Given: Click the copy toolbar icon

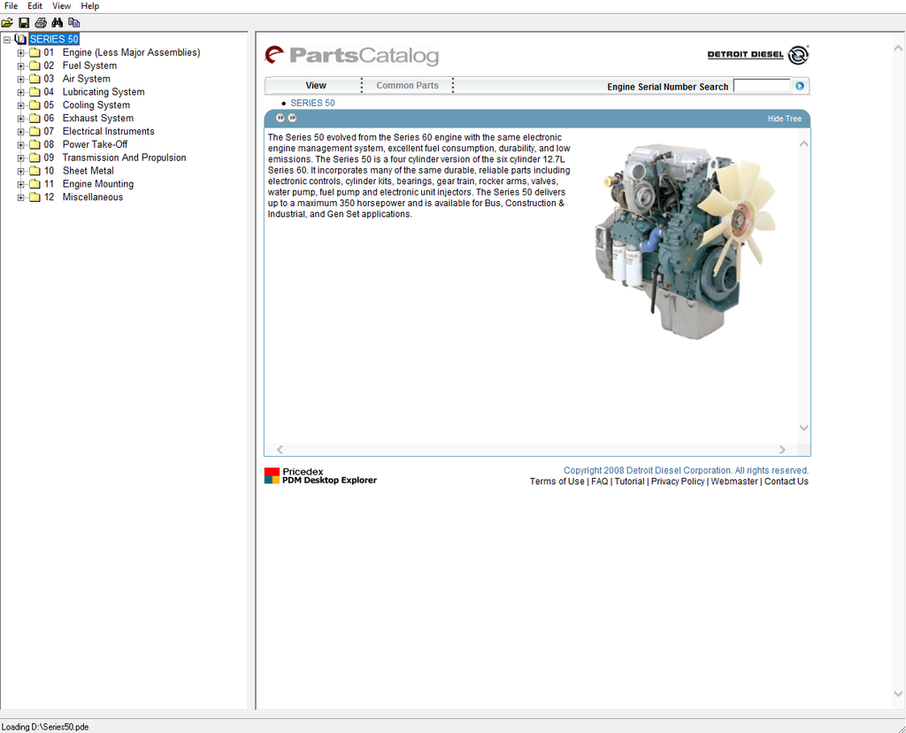Looking at the screenshot, I should tap(74, 22).
